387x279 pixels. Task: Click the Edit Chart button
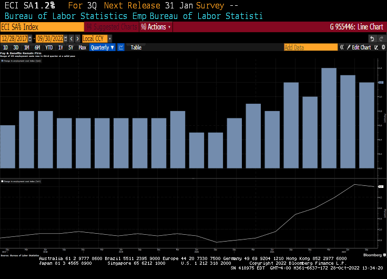coord(361,47)
